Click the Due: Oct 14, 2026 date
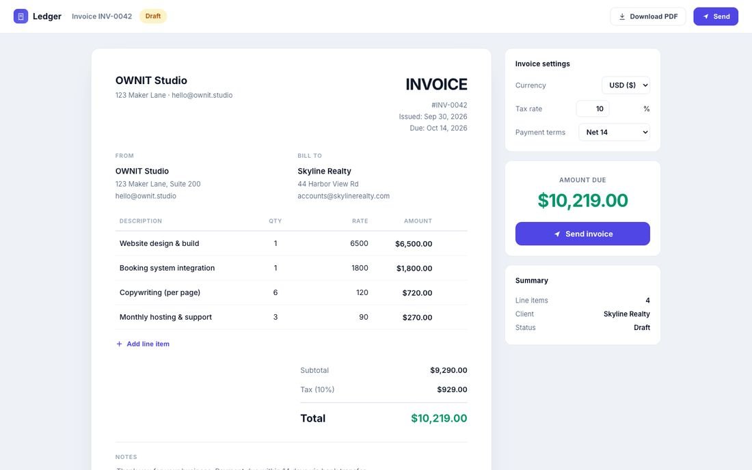Viewport: 752px width, 470px height. [438, 128]
